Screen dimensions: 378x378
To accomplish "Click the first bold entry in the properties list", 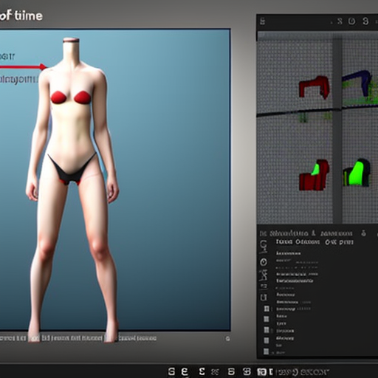I will 288,253.
